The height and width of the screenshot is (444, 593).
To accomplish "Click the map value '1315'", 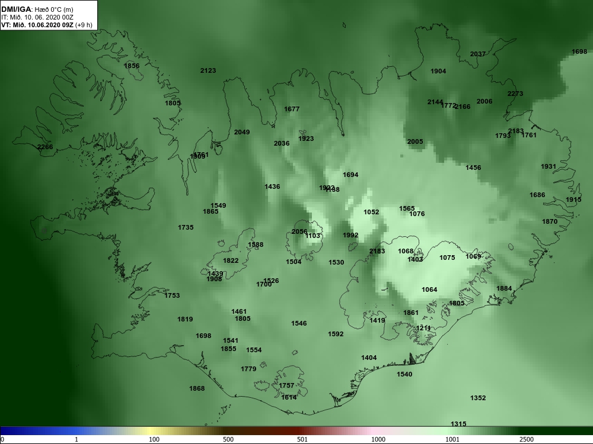I will click(x=458, y=424).
